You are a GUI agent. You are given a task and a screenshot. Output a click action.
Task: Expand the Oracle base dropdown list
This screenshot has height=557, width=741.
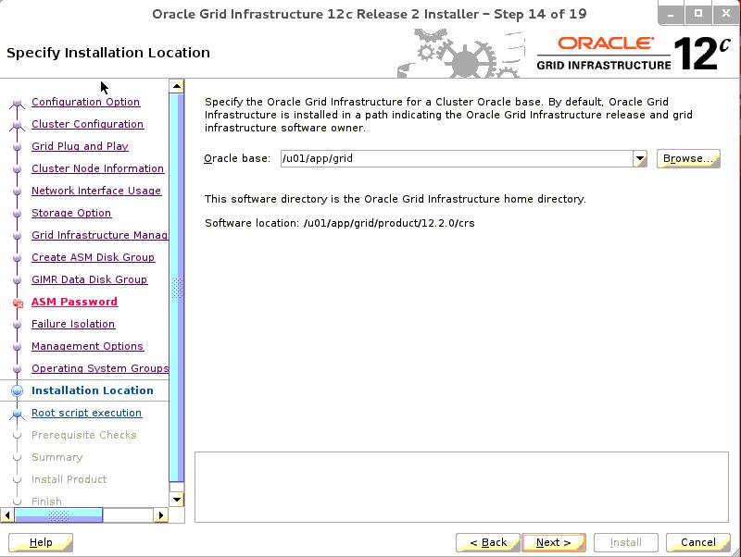coord(640,158)
